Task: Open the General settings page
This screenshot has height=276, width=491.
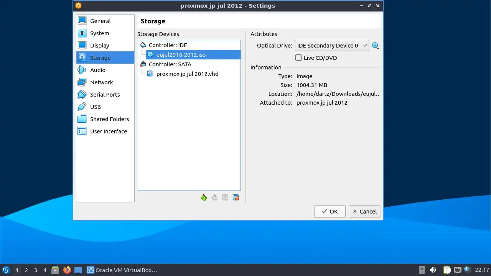Action: [x=105, y=21]
